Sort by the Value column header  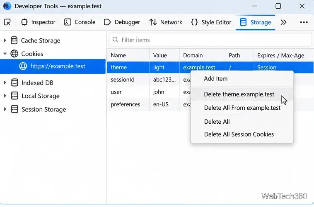164,55
